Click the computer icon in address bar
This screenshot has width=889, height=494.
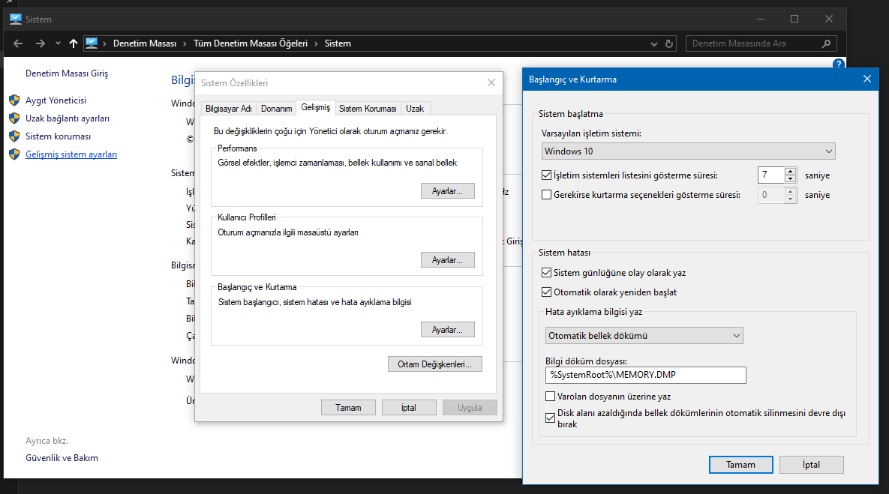pos(92,43)
